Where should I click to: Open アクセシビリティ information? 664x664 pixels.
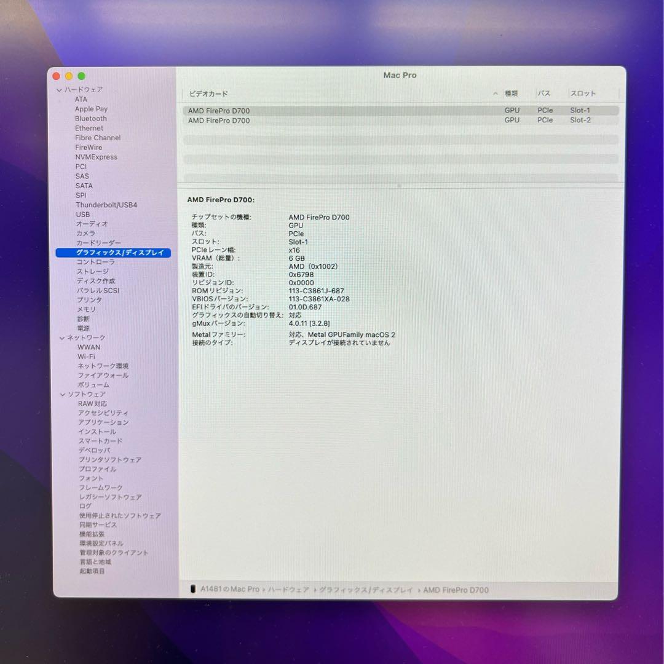pyautogui.click(x=103, y=413)
